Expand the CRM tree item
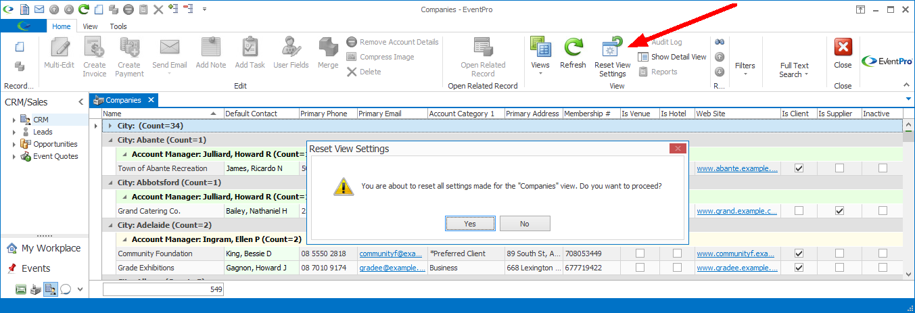 pos(14,120)
